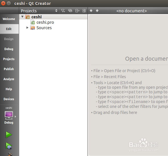
Task: Click the ceshi target label above monitor
Action: tap(9, 108)
